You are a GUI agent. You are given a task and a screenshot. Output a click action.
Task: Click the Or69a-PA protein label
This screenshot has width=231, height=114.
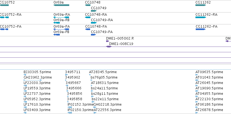(62, 27)
